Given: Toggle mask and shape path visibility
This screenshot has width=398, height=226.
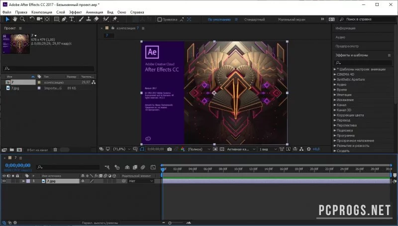Looking at the screenshot, I should coord(142,149).
